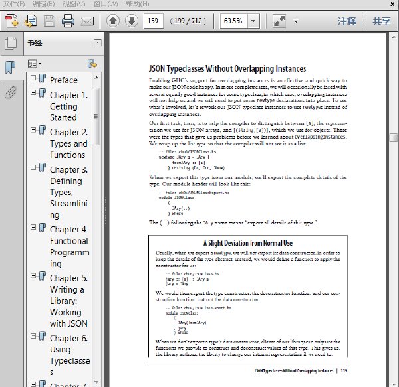Open the 视图(V) menu
Image resolution: width=399 pixels, height=387 pixels.
point(74,4)
